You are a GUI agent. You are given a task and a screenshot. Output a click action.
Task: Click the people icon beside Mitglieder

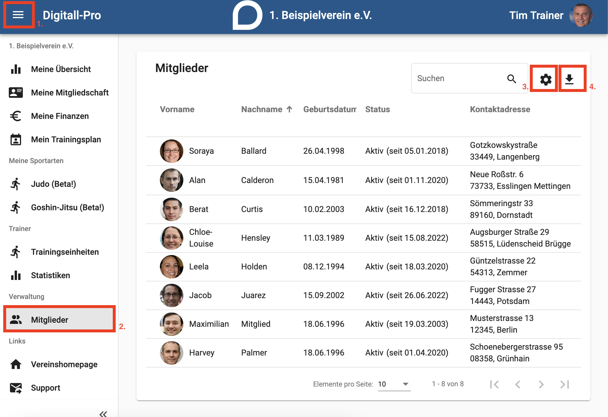16,320
